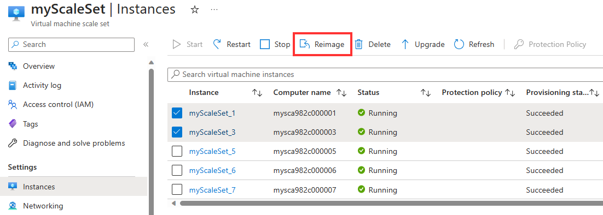Open Protection Policy option
603x215 pixels.
point(550,44)
